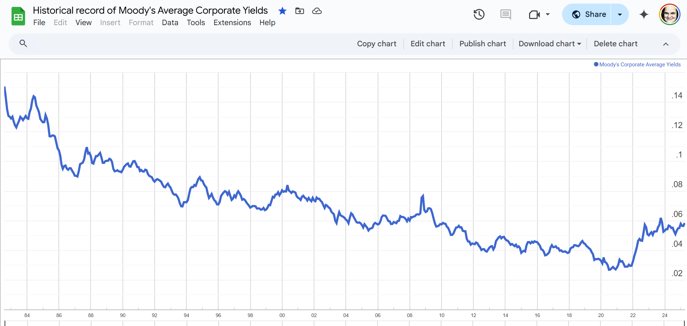Click the Gemini sparkle icon
The width and height of the screenshot is (687, 326).
point(644,14)
